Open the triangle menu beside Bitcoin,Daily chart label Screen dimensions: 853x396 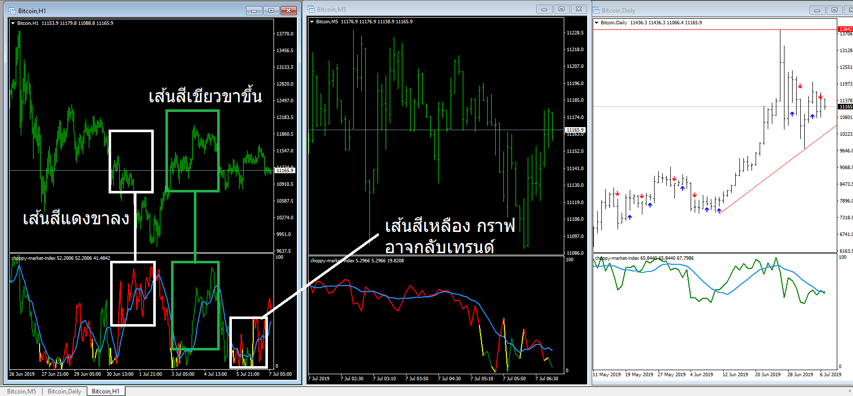[597, 22]
